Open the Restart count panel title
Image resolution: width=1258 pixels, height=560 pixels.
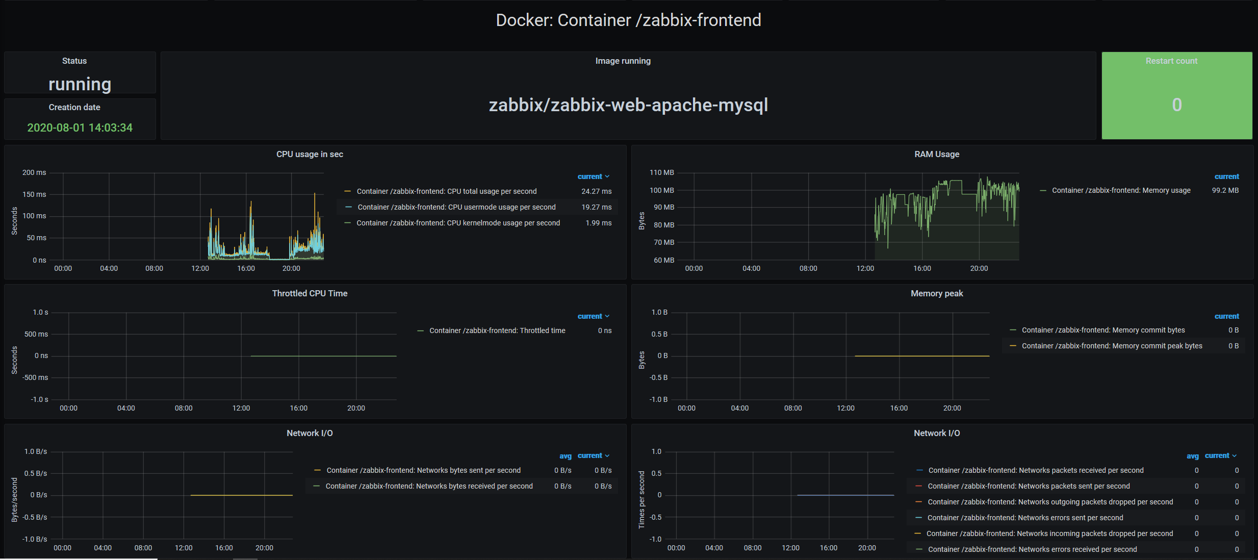tap(1171, 61)
